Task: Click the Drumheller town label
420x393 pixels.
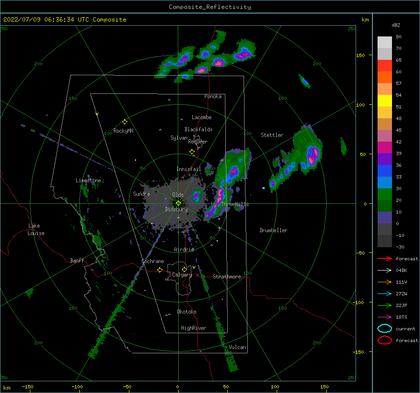Action: coord(273,230)
